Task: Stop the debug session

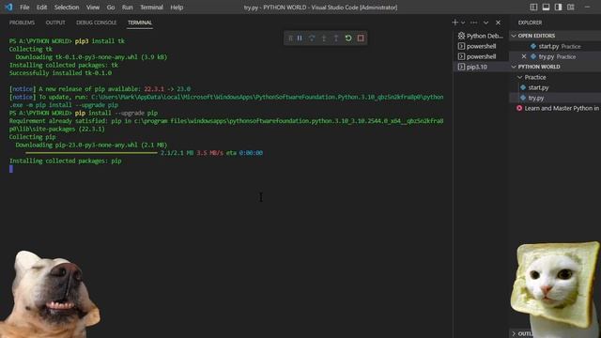Action: [361, 38]
